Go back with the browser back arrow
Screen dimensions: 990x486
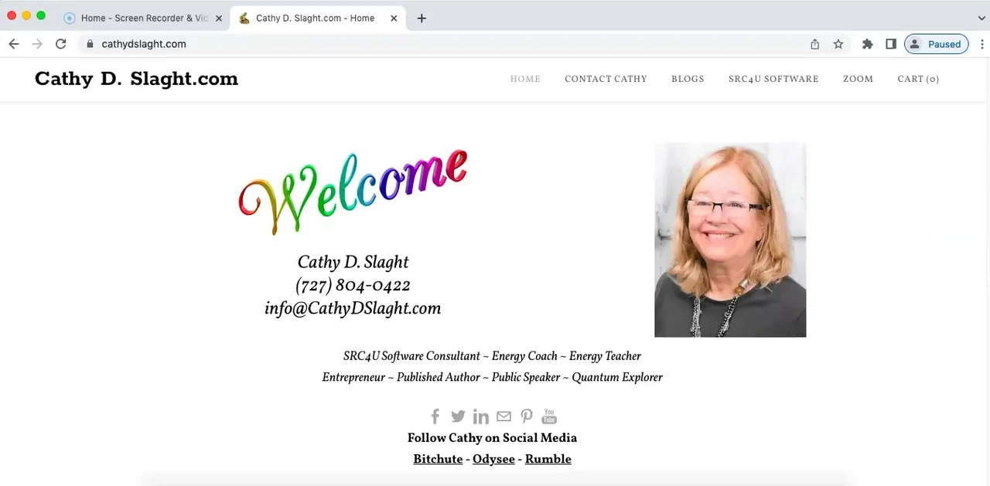(x=14, y=44)
